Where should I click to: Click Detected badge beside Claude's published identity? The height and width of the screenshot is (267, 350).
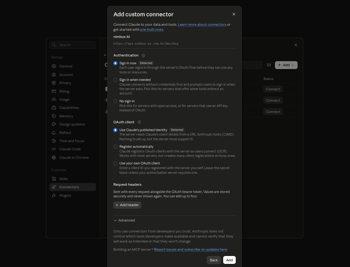click(177, 130)
